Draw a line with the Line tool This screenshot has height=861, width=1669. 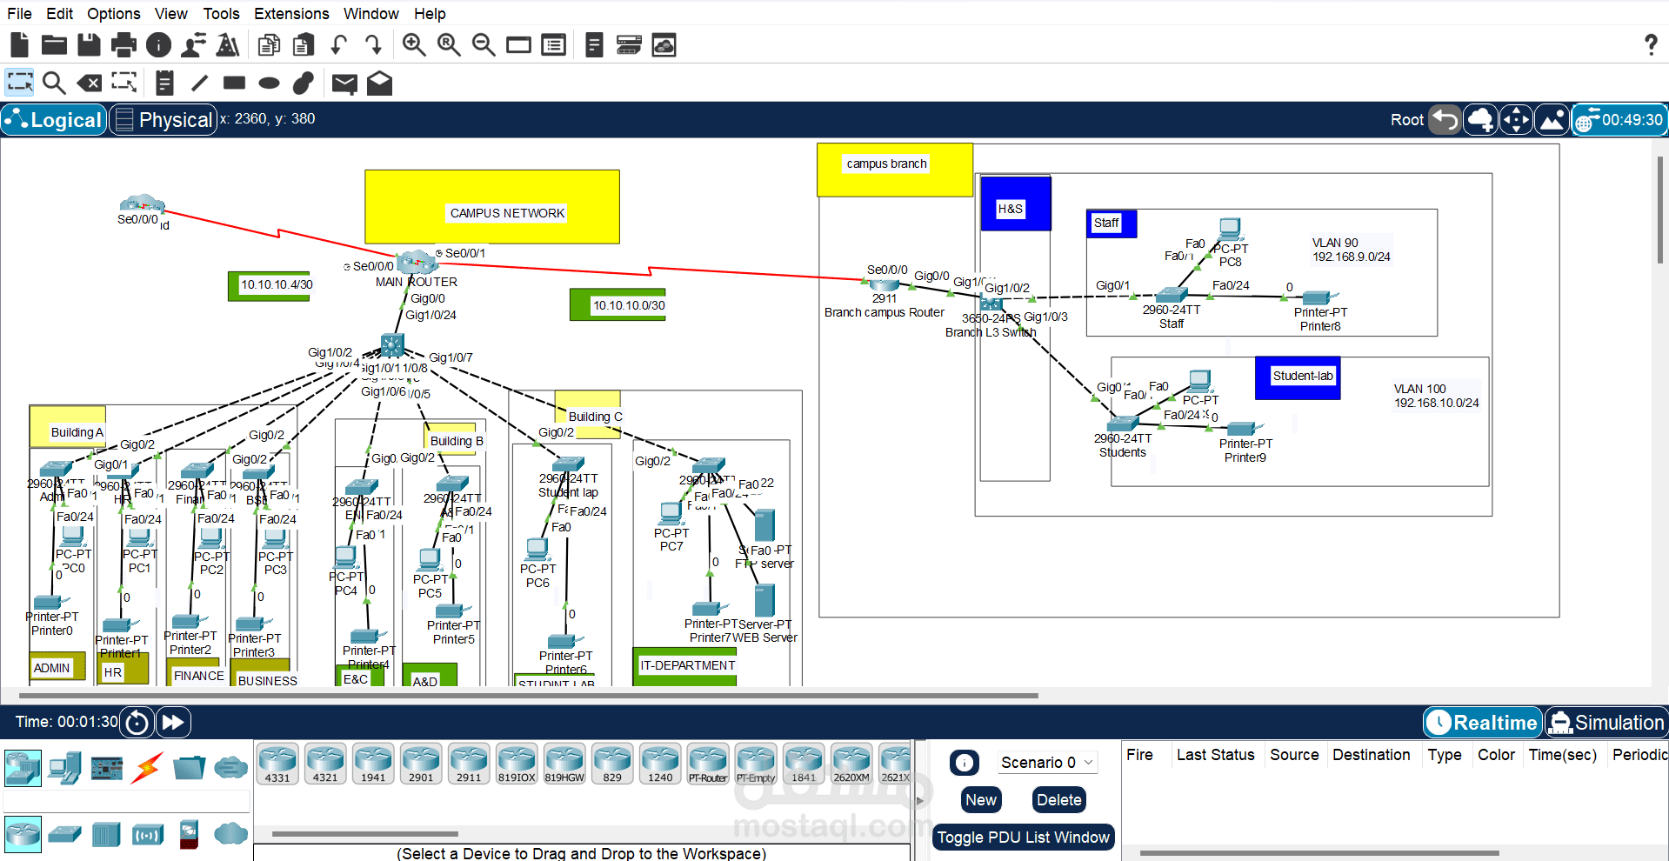199,83
